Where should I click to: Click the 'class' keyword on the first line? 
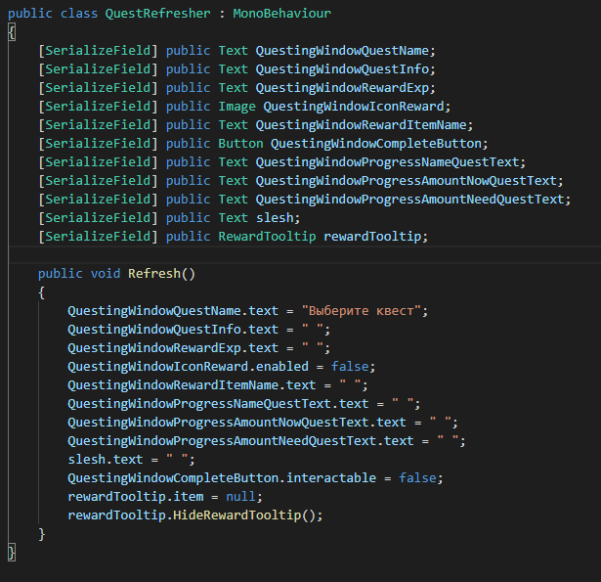point(79,14)
